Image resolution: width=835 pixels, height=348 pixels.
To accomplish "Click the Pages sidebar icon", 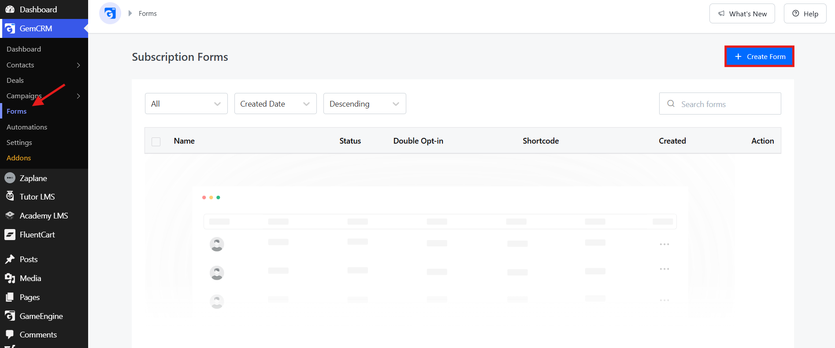I will [10, 297].
